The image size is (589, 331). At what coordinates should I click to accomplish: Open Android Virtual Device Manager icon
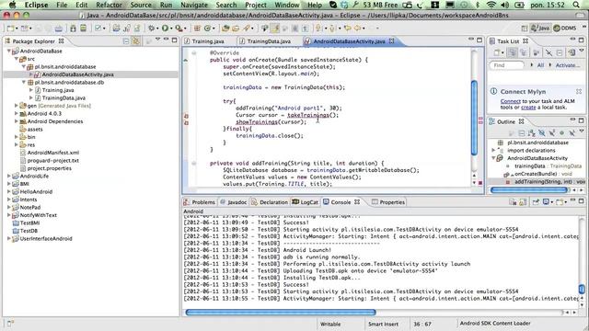click(83, 29)
